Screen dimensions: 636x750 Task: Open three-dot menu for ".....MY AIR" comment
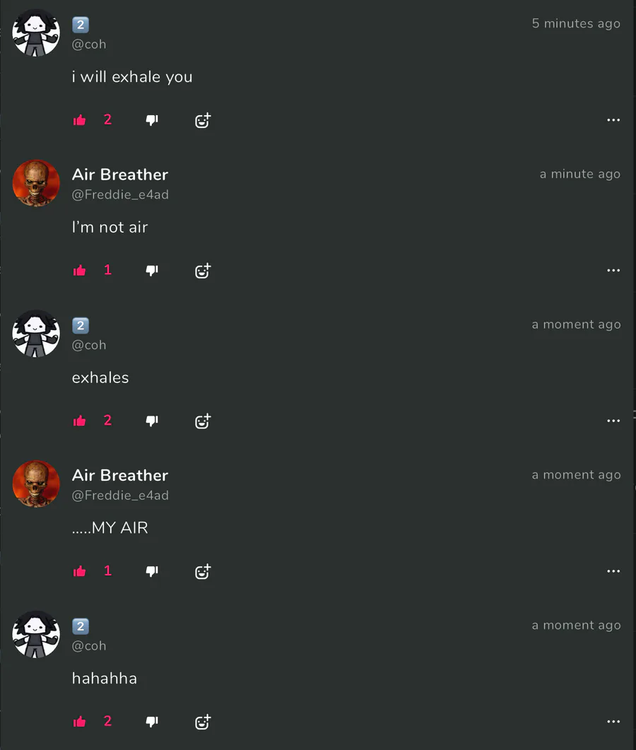[613, 571]
